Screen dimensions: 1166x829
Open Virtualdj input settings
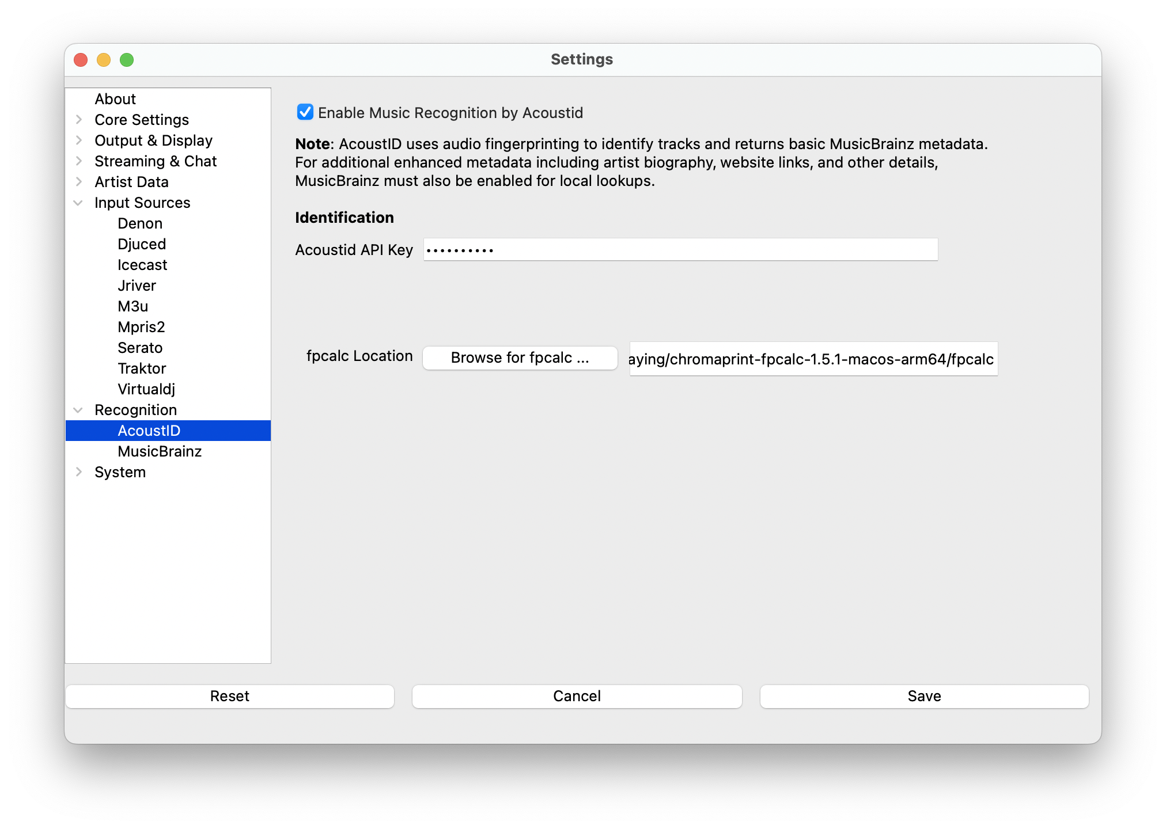pos(146,389)
